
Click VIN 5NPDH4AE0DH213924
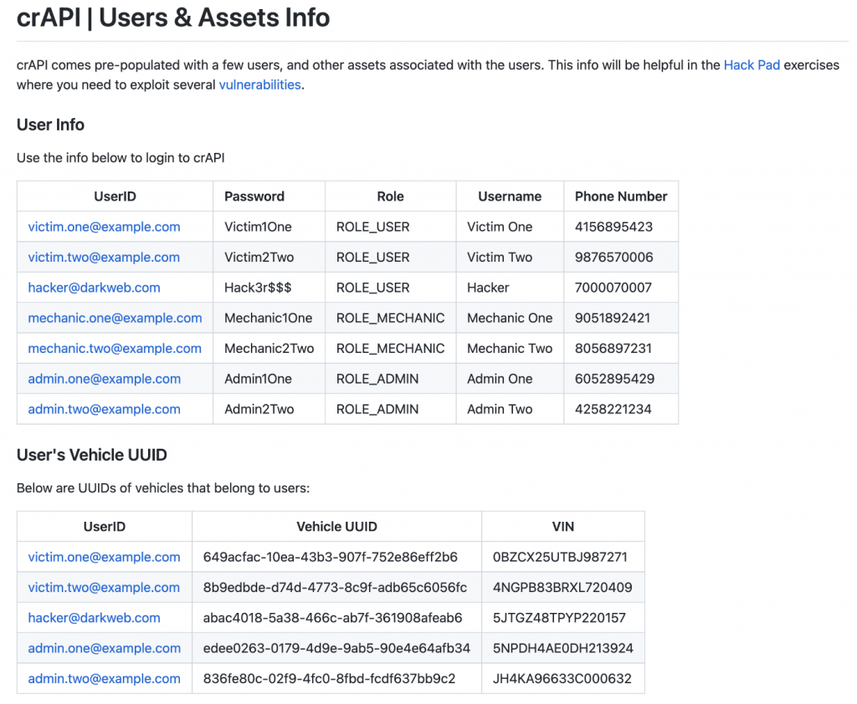(x=563, y=648)
